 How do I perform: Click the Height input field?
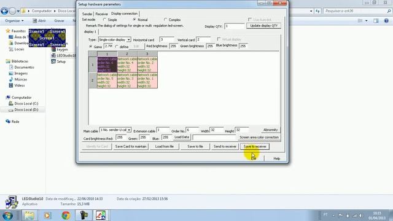(x=242, y=130)
